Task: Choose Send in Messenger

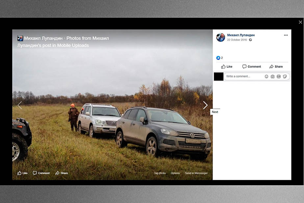Action: tap(196, 173)
